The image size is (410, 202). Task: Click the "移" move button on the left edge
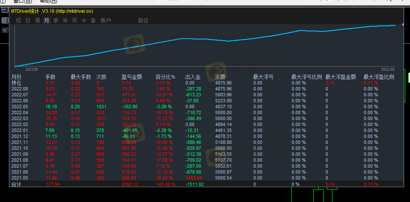pos(5,20)
